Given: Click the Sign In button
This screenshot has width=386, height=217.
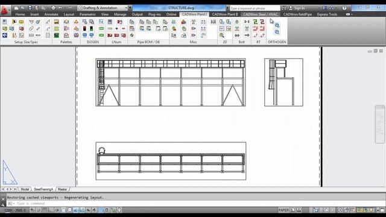Looking at the screenshot, I should (x=297, y=8).
